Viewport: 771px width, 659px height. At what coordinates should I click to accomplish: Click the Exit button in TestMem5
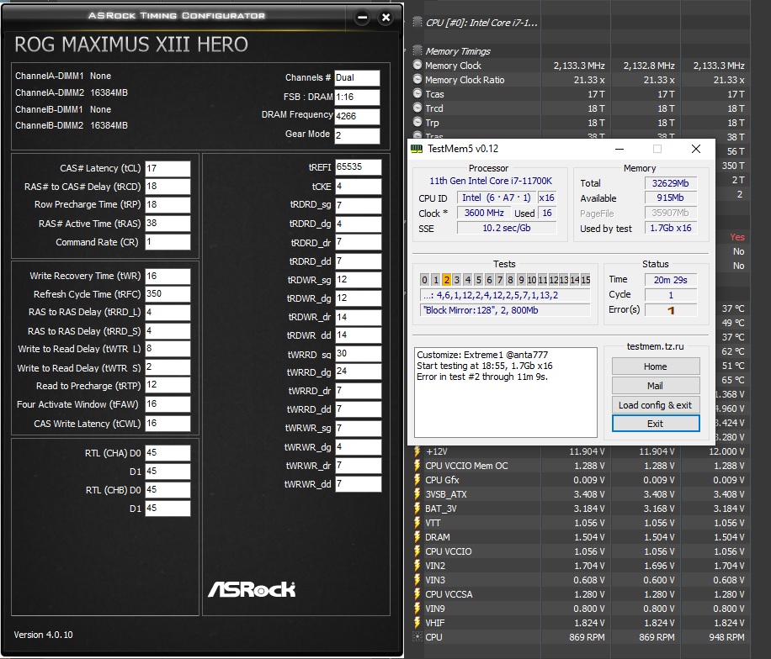[656, 424]
